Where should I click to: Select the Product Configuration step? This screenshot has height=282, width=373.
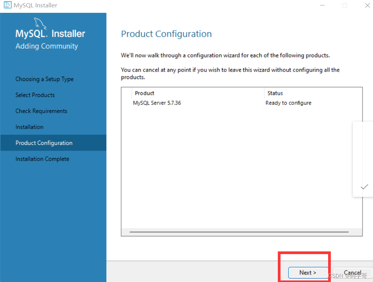pyautogui.click(x=53, y=143)
